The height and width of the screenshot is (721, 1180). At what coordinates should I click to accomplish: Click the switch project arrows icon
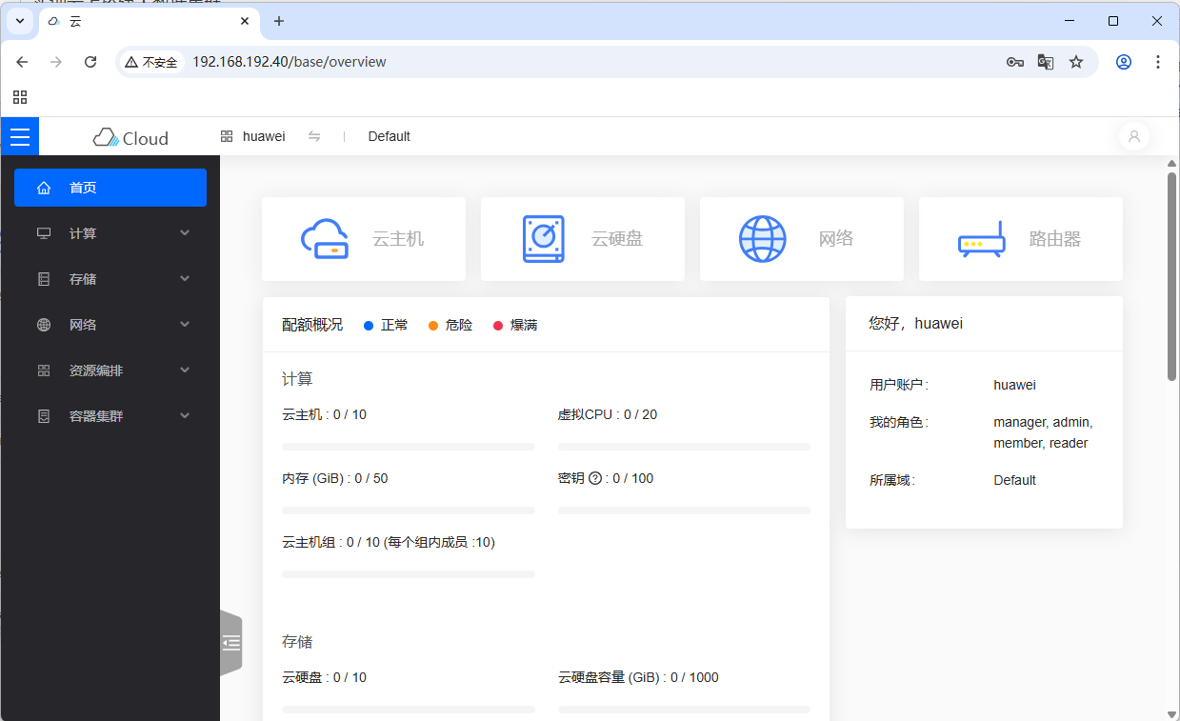point(314,136)
